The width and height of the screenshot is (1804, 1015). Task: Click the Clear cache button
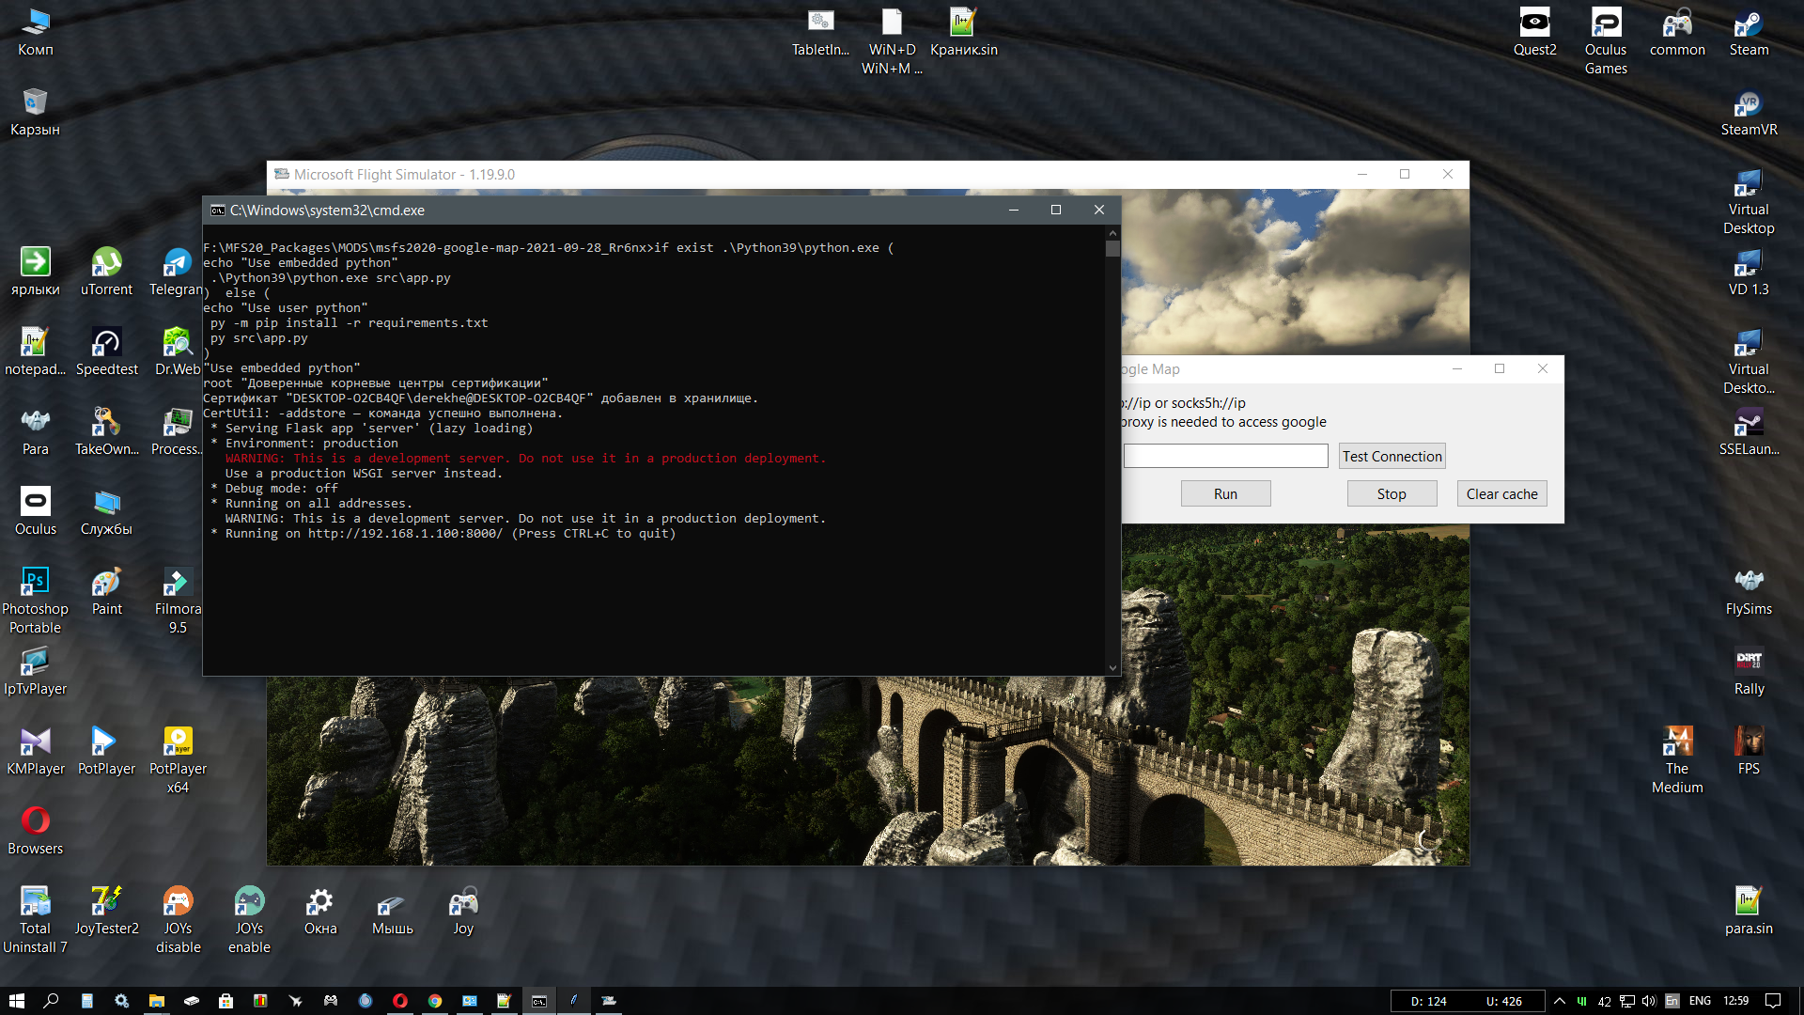pyautogui.click(x=1501, y=493)
